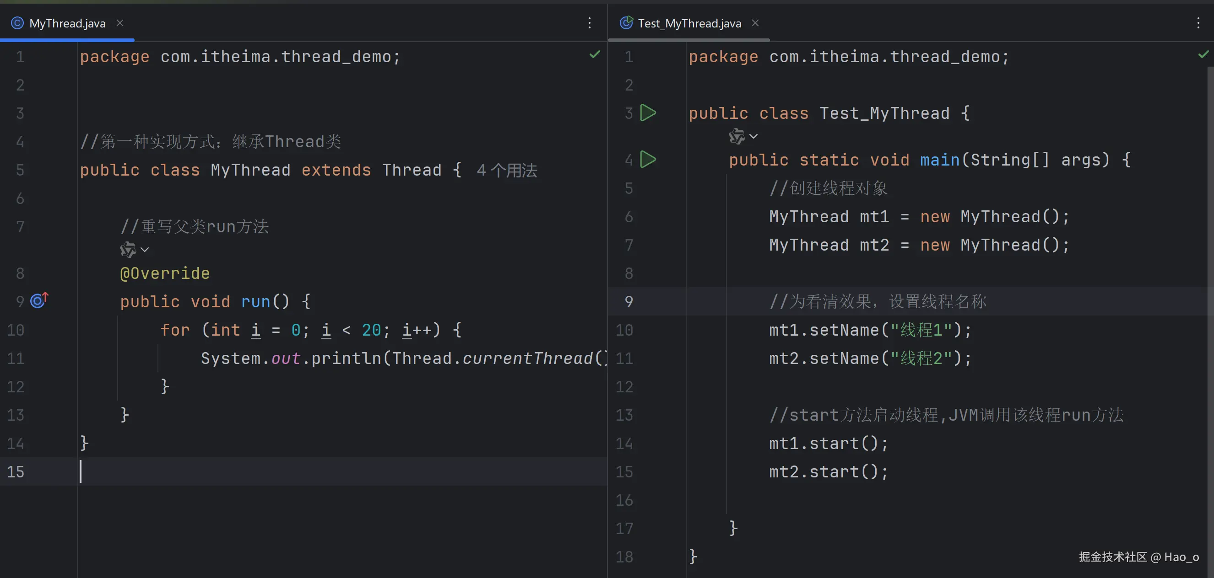Close the Test_MyThread.java tab

(755, 23)
